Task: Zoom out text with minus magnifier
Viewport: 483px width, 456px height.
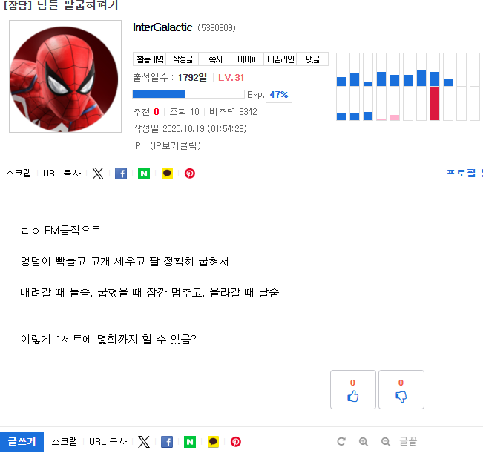Action: tap(386, 441)
